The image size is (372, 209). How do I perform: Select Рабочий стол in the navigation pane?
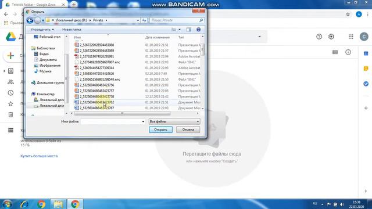(47, 37)
